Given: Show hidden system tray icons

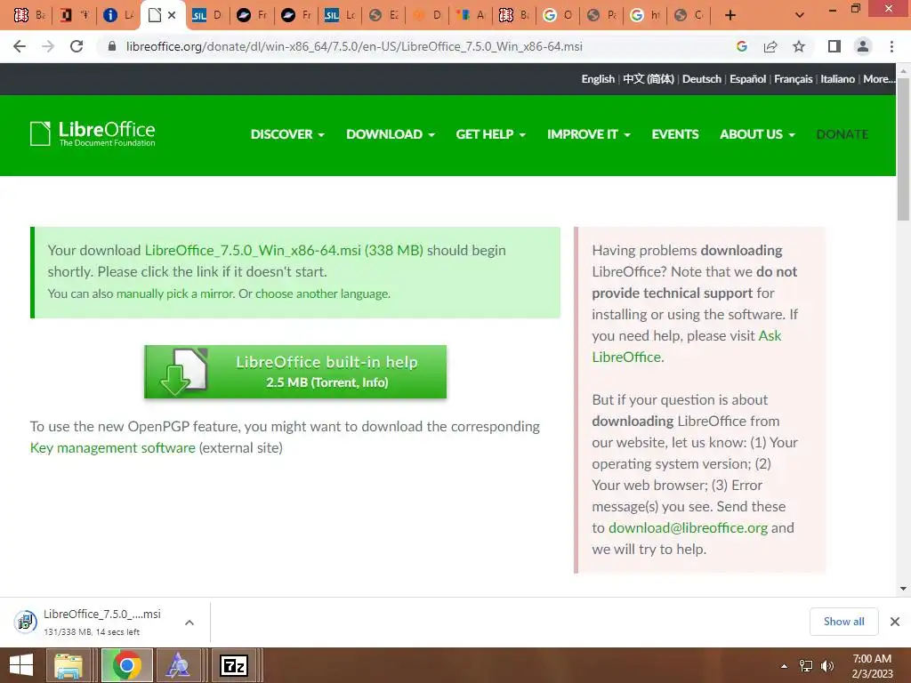Looking at the screenshot, I should 784,666.
